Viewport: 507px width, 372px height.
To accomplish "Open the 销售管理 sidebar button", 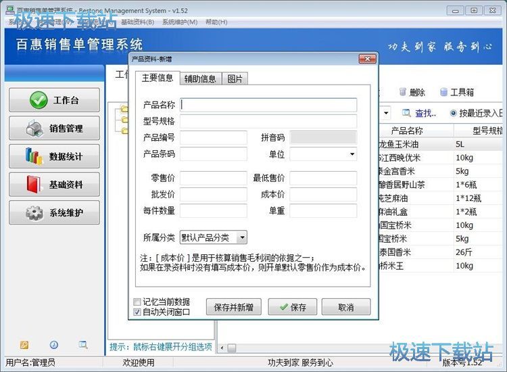I will coord(54,128).
